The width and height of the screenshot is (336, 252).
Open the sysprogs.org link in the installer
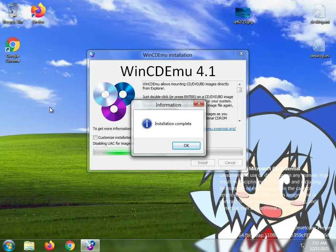coord(221,129)
